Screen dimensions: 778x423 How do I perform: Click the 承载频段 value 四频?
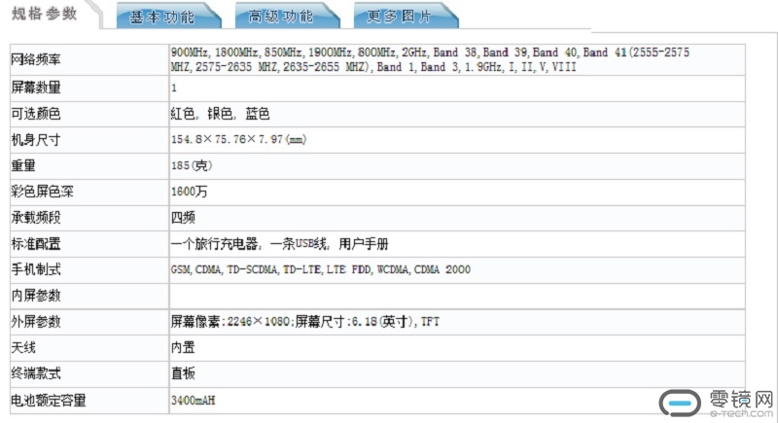click(x=183, y=218)
